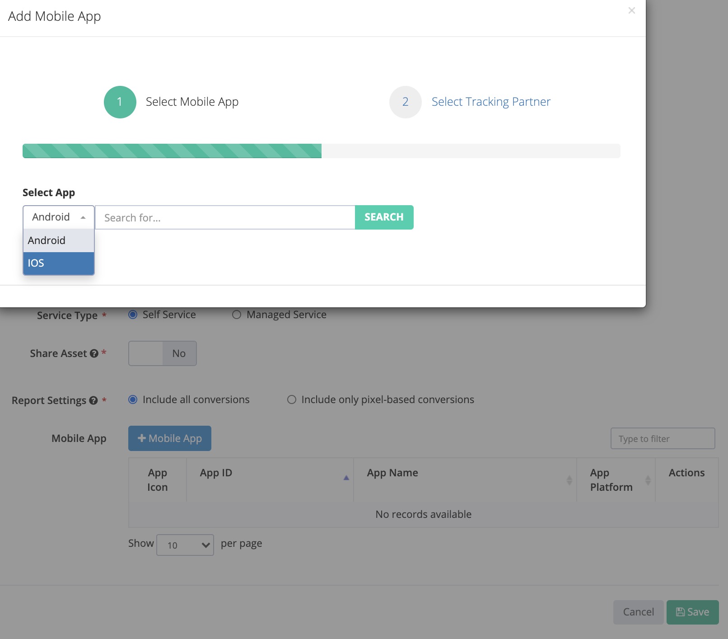
Task: Sort table by App Name arrows
Action: 569,480
